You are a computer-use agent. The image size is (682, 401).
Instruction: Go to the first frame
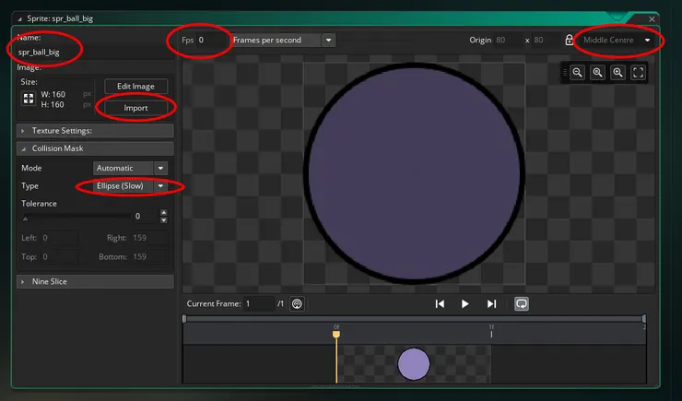pos(440,304)
